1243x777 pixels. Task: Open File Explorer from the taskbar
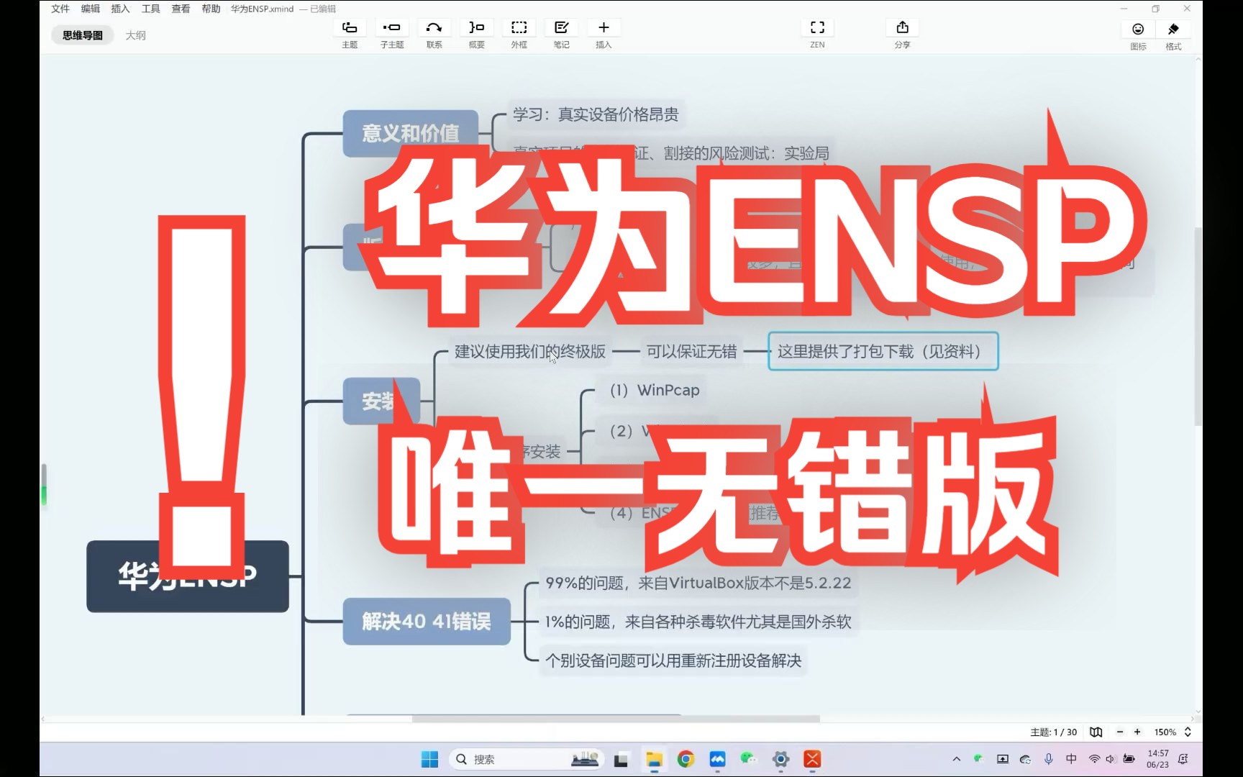click(654, 759)
